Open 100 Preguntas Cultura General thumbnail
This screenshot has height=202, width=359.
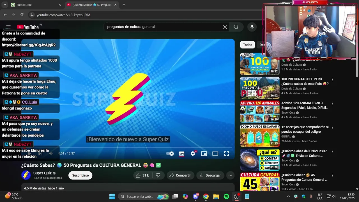[260, 64]
